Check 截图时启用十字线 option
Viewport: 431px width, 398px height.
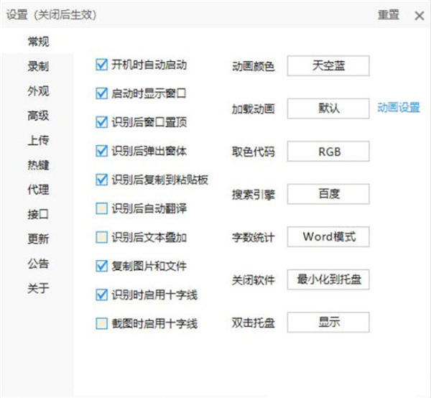(101, 323)
